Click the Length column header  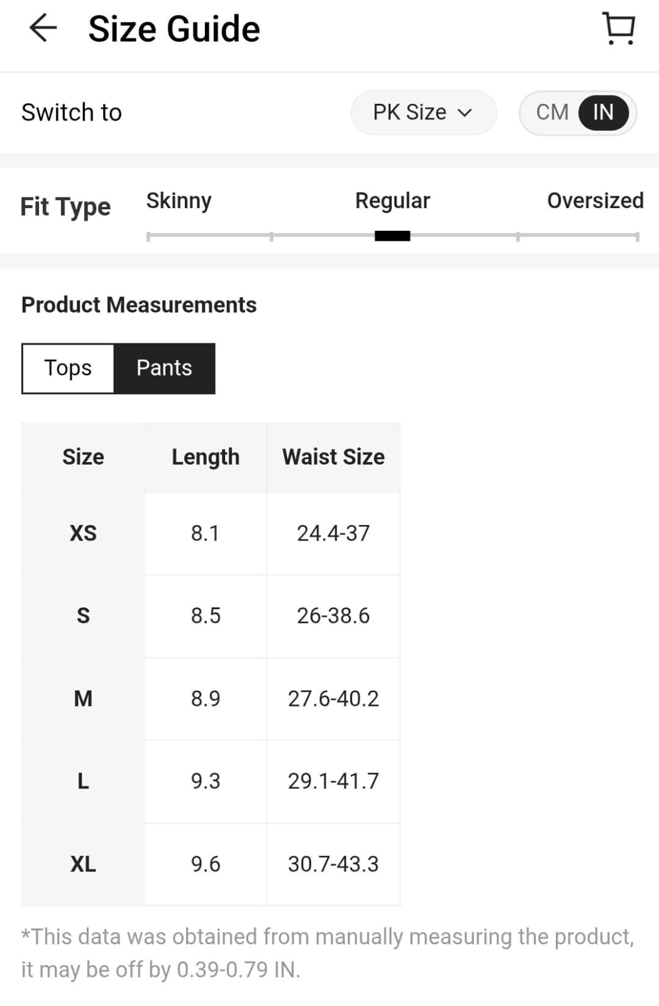tap(206, 457)
